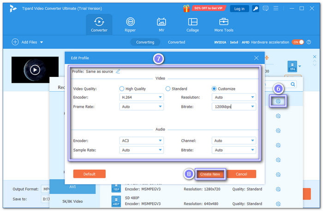Open audio Encoder AC3 dropdown
Viewport: 323px width, 211px height.
pyautogui.click(x=142, y=141)
